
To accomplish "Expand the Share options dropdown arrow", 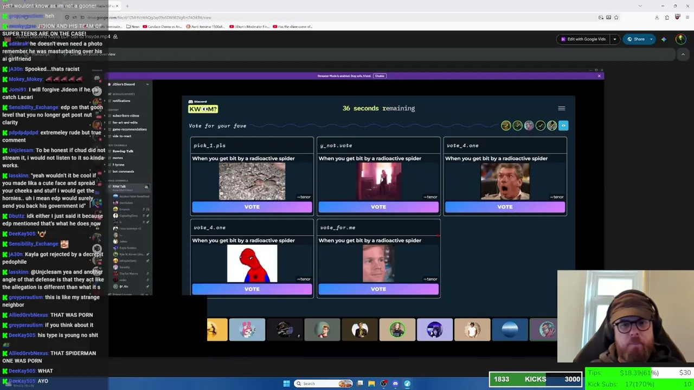I will coord(651,39).
